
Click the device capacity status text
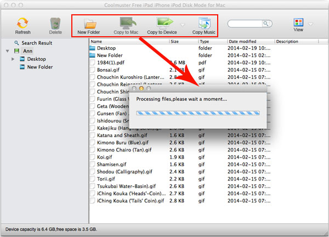51,229
